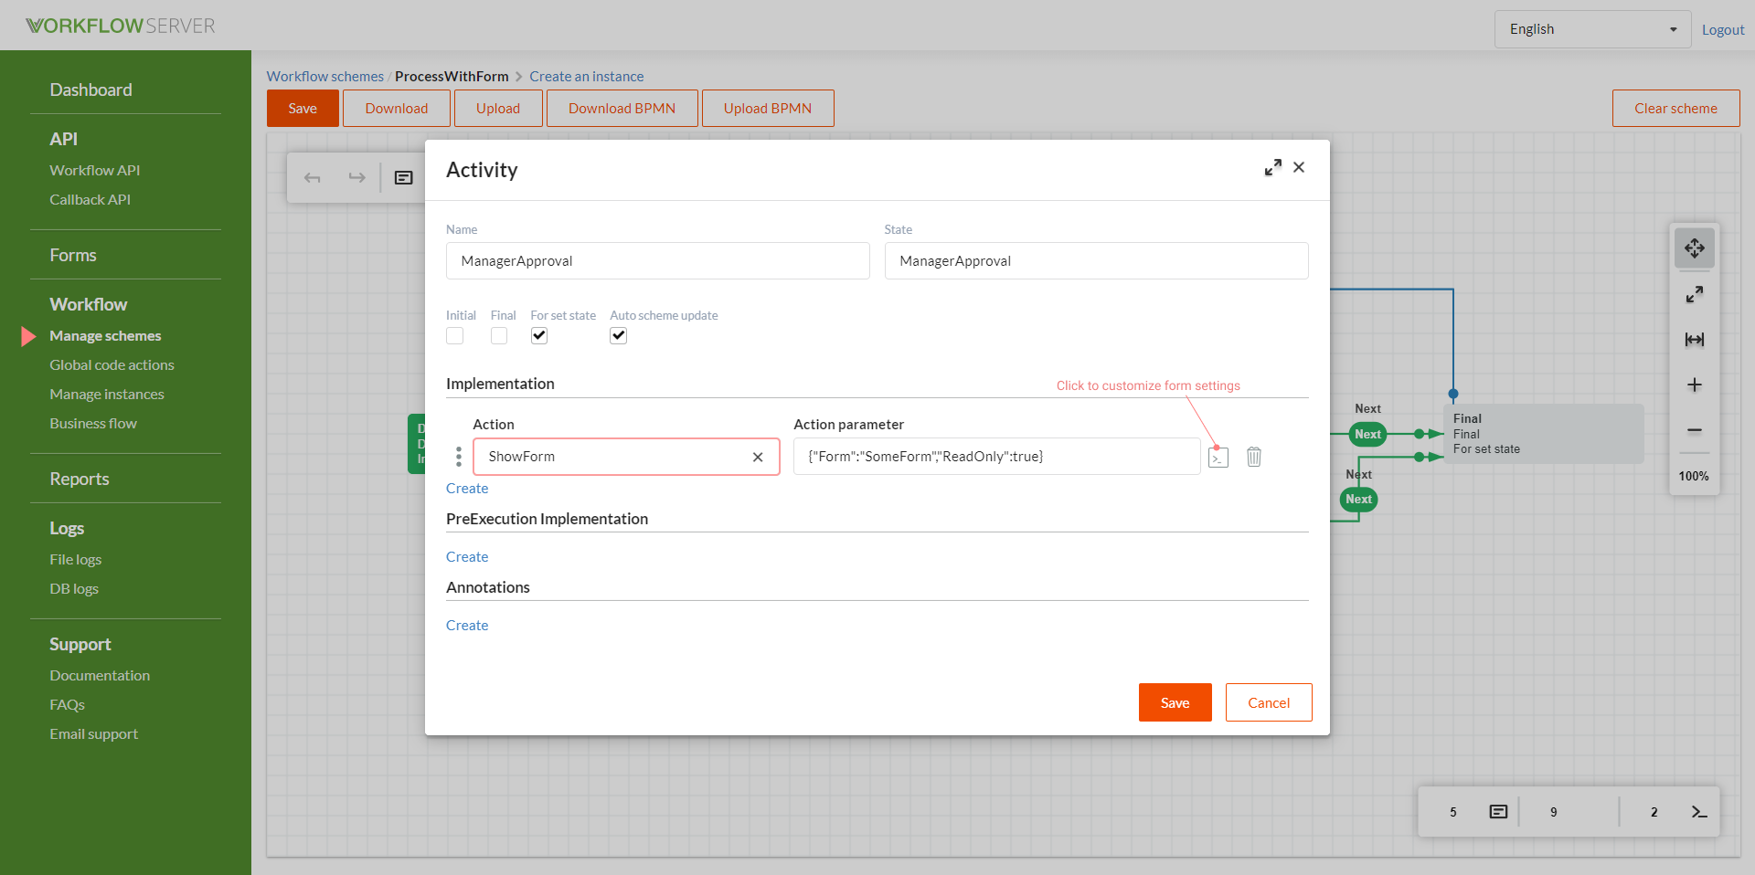Click the zoom in plus icon
1755x875 pixels.
point(1694,385)
